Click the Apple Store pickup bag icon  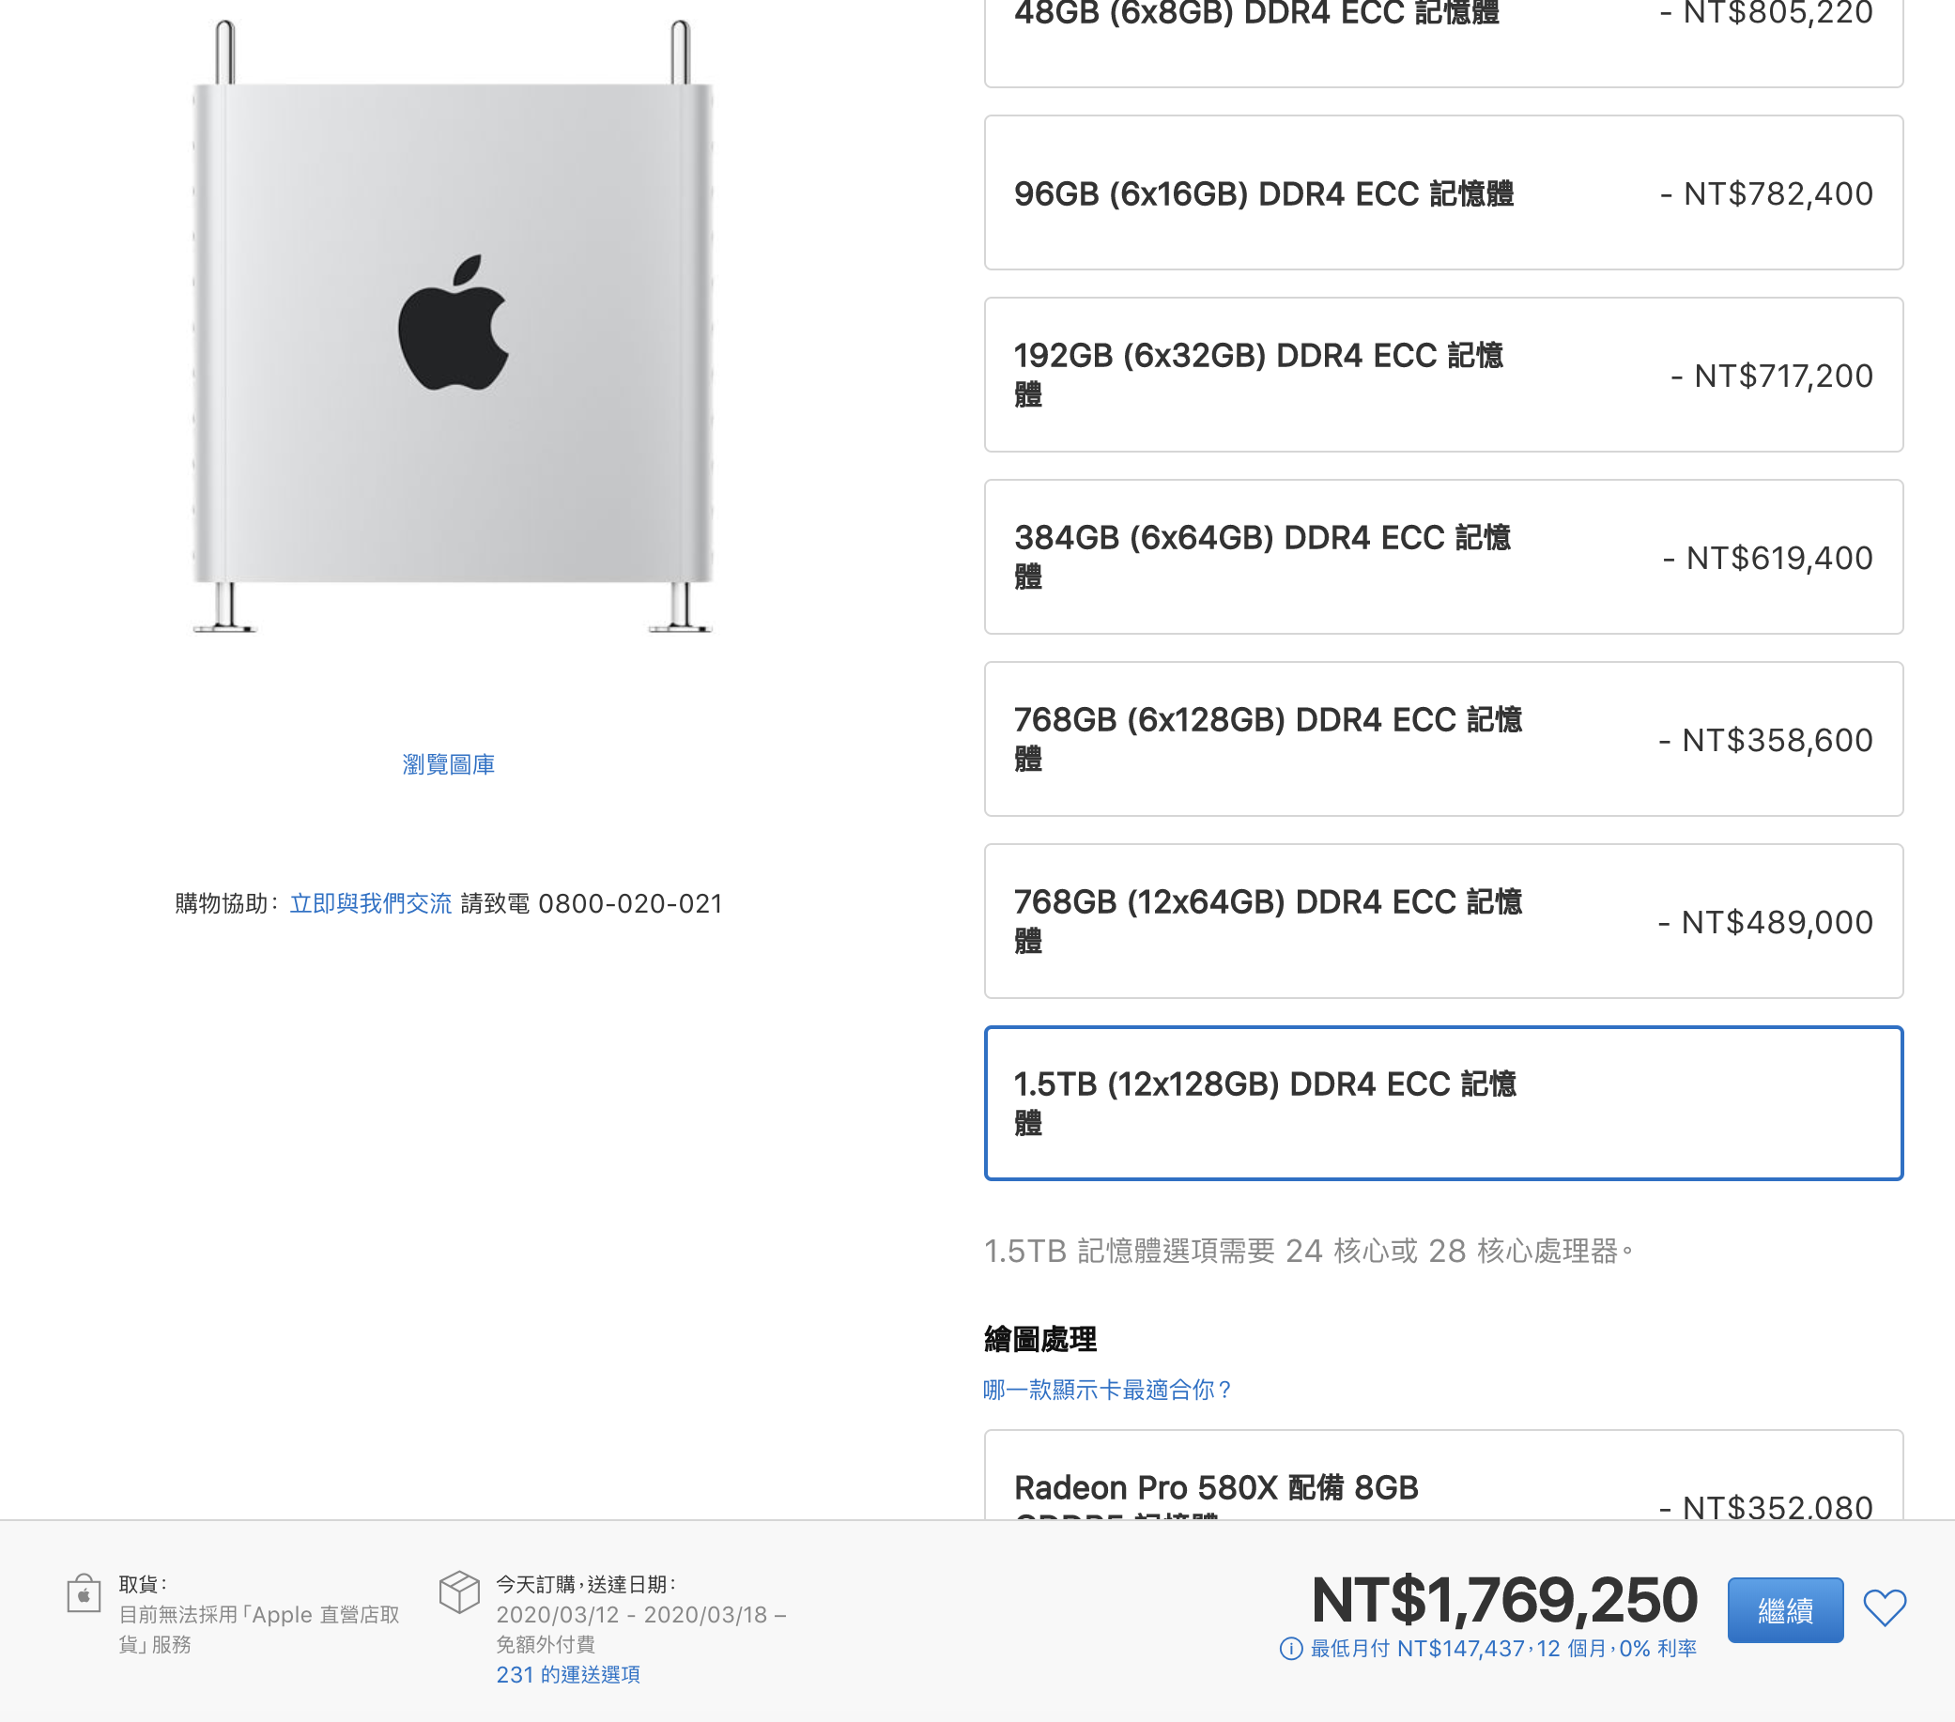[85, 1594]
